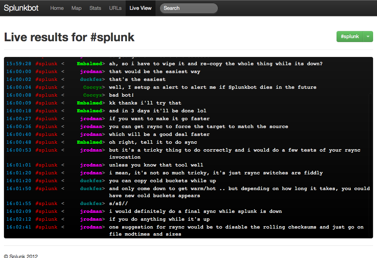Image resolution: width=377 pixels, height=258 pixels.
Task: Click "and in 3 days it'll be done lol"
Action: click(158, 111)
